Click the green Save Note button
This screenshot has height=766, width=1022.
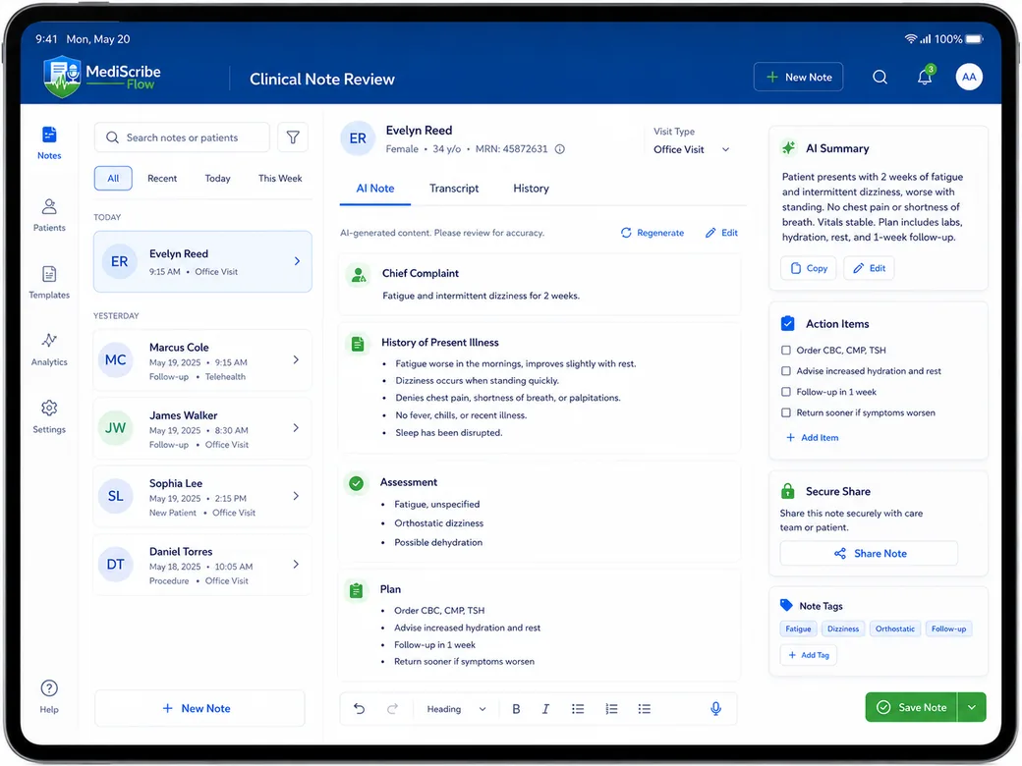(x=911, y=707)
